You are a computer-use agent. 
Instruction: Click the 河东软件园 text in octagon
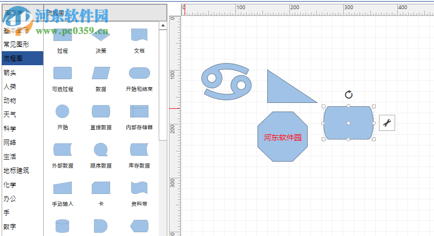[283, 137]
